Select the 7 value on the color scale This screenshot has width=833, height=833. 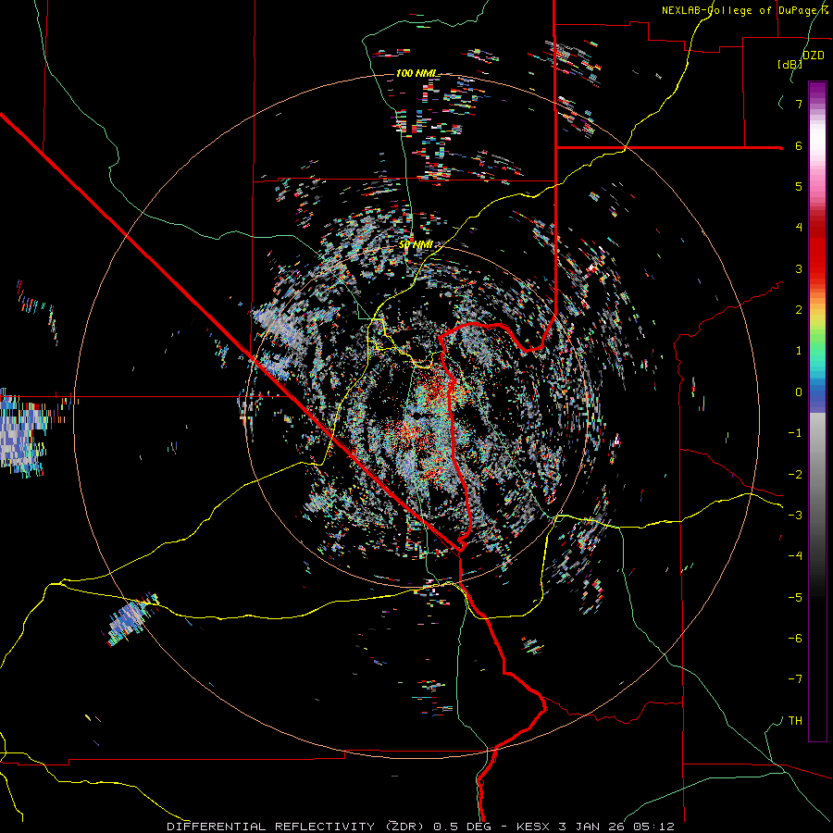pyautogui.click(x=799, y=104)
